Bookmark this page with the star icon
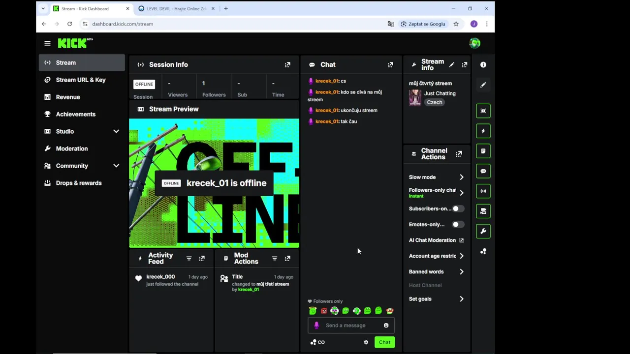The width and height of the screenshot is (630, 354). [x=456, y=24]
